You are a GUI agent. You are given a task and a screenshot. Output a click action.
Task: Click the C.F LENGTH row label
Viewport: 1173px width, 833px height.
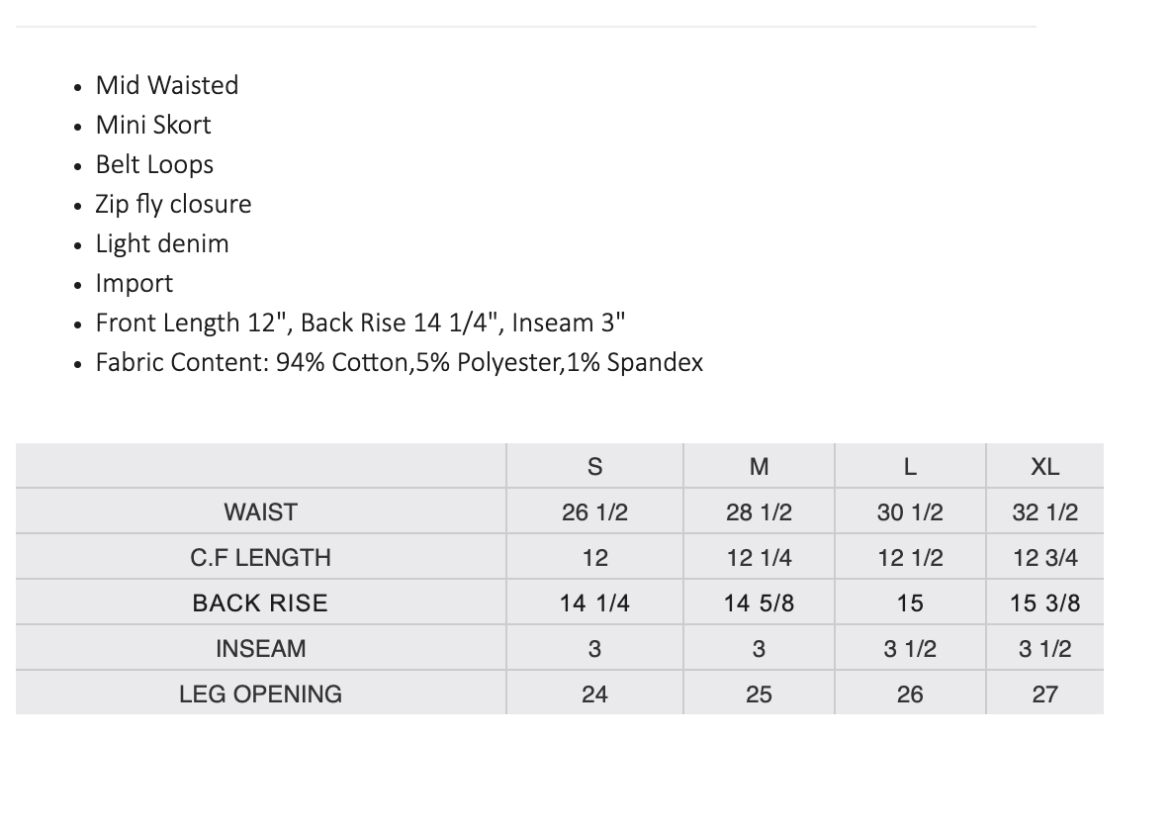pyautogui.click(x=260, y=558)
